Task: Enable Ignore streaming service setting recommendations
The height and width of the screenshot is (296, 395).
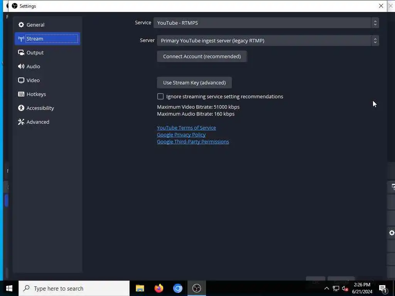Action: click(x=160, y=96)
